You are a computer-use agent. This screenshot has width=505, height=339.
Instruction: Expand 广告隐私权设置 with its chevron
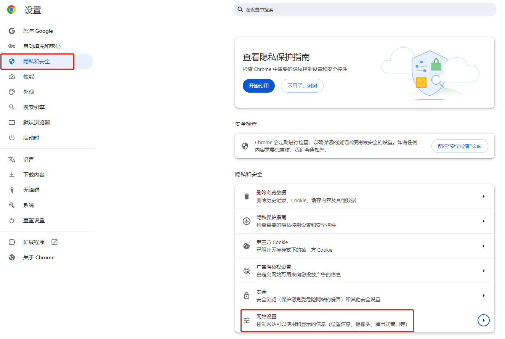(x=483, y=270)
